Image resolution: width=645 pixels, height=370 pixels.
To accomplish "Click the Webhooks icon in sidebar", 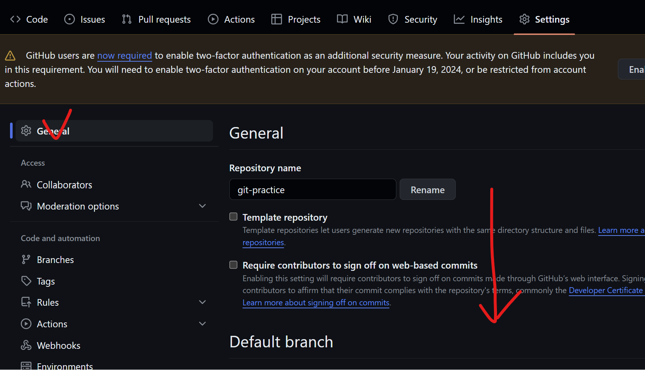I will pyautogui.click(x=26, y=345).
